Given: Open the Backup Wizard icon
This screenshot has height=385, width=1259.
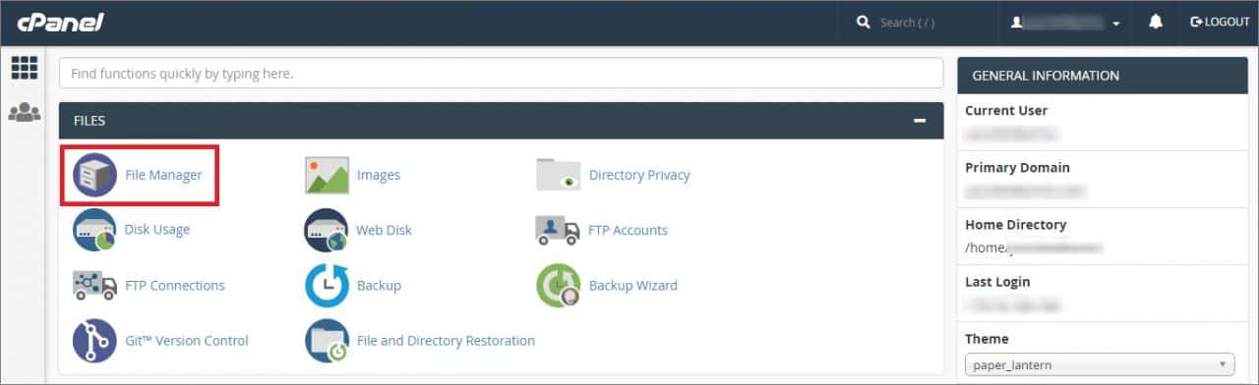Looking at the screenshot, I should (559, 285).
